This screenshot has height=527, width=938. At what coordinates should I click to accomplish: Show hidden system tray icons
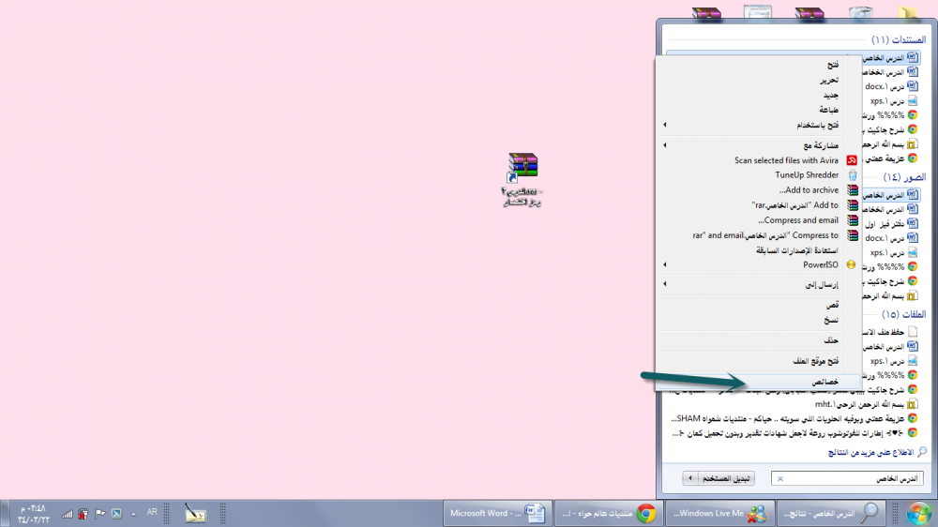[x=133, y=513]
